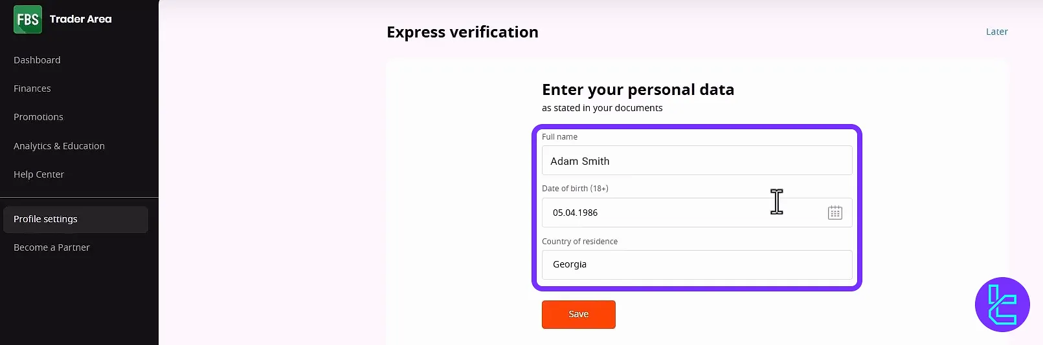Click the green FBS logo icon
The width and height of the screenshot is (1043, 345).
click(28, 19)
